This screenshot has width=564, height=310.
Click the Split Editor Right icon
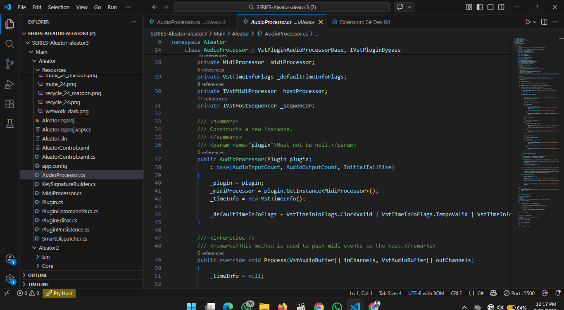pos(544,22)
